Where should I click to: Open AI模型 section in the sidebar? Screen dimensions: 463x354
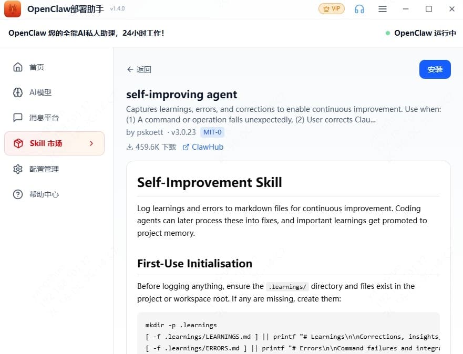point(54,92)
